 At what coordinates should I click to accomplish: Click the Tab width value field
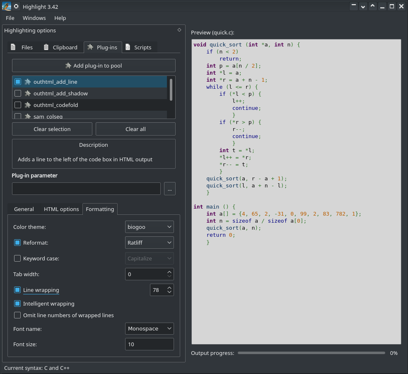146,274
